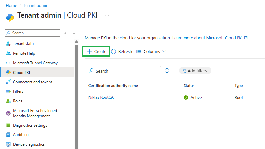Open Diagnostics settings in sidebar
The height and width of the screenshot is (149, 265).
[x=30, y=125]
